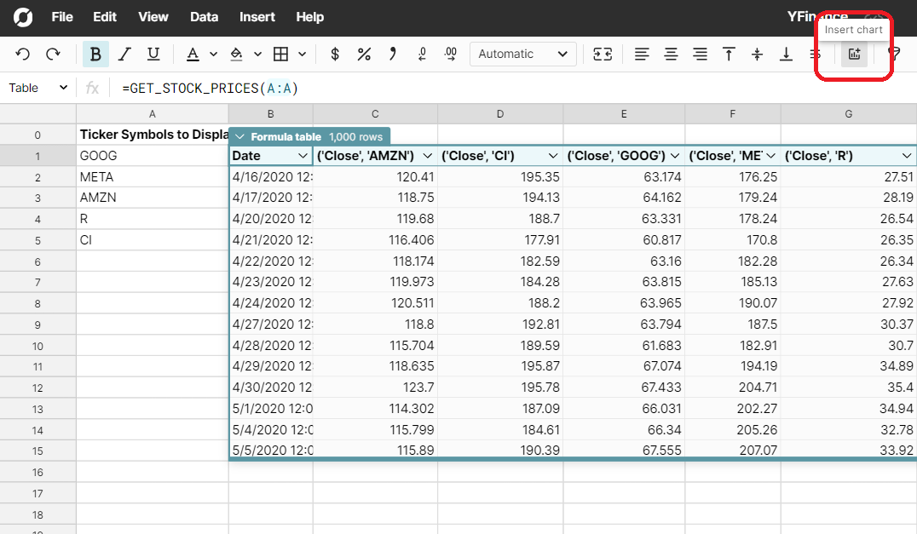This screenshot has width=917, height=534.
Task: Click the align bottom icon
Action: [785, 53]
